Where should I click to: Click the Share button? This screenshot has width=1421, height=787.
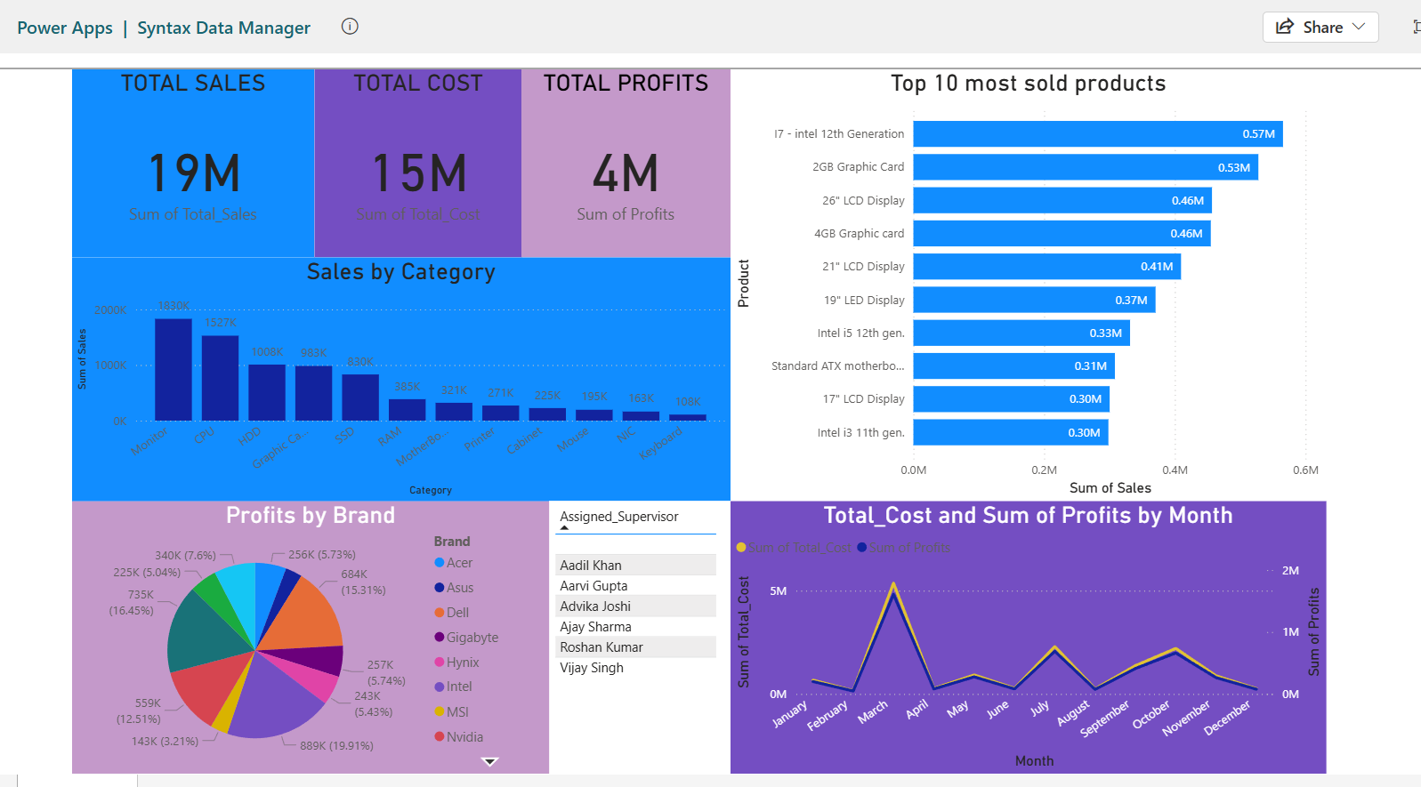click(1321, 27)
